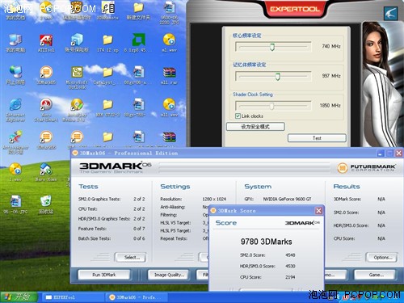404x303 pixels.
Task: Open Select... under Tests
Action: [131, 257]
